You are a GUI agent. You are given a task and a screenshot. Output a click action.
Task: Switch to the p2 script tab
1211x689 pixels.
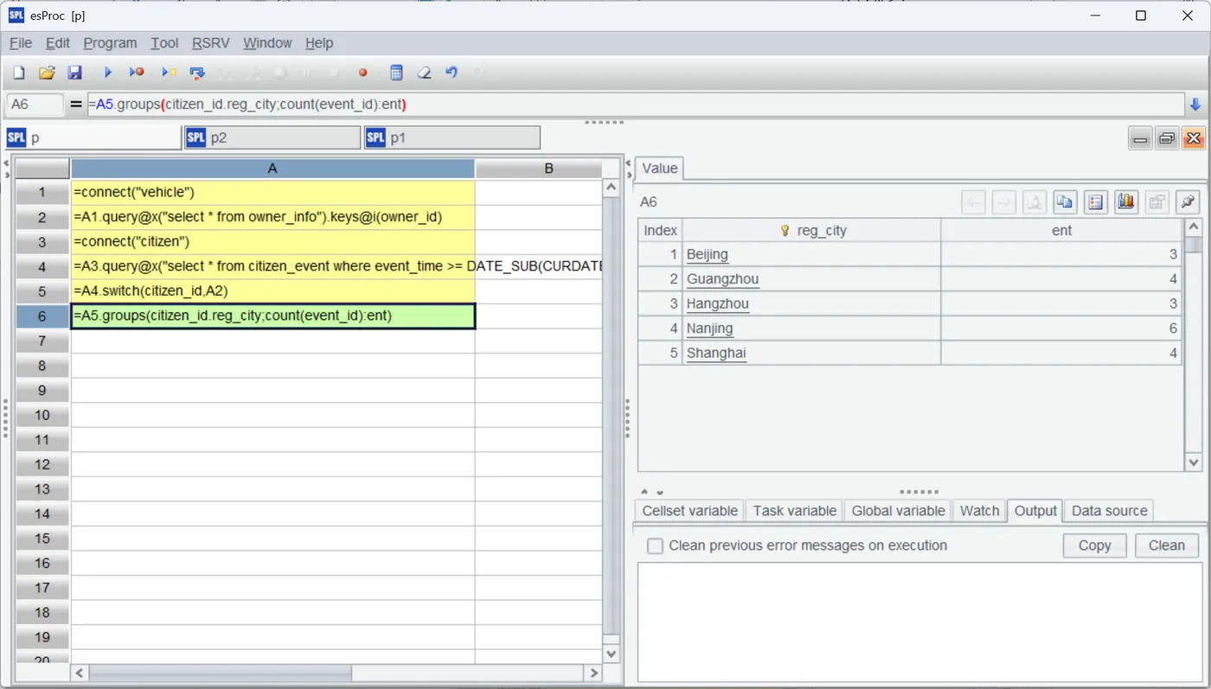[x=272, y=137]
